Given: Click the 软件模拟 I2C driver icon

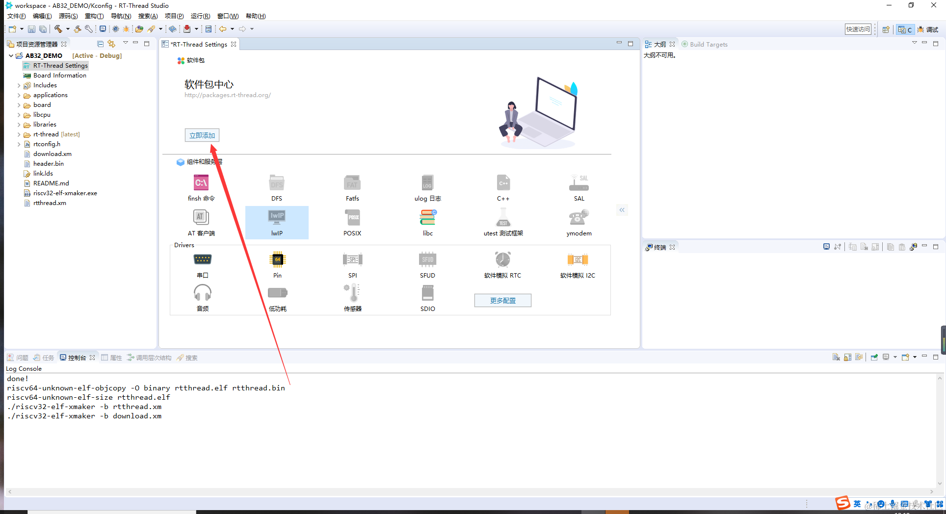Looking at the screenshot, I should click(578, 259).
